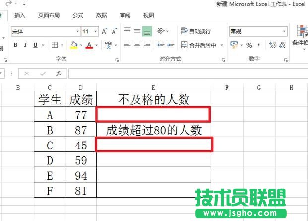
Task: Open the 审阅 ribbon tab
Action: (125, 15)
